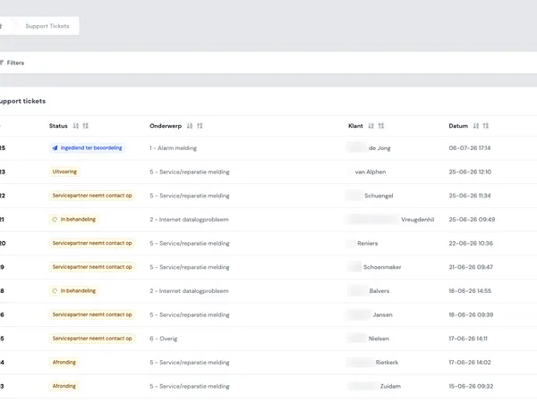Select the Uitvoering status badge

[x=64, y=172]
